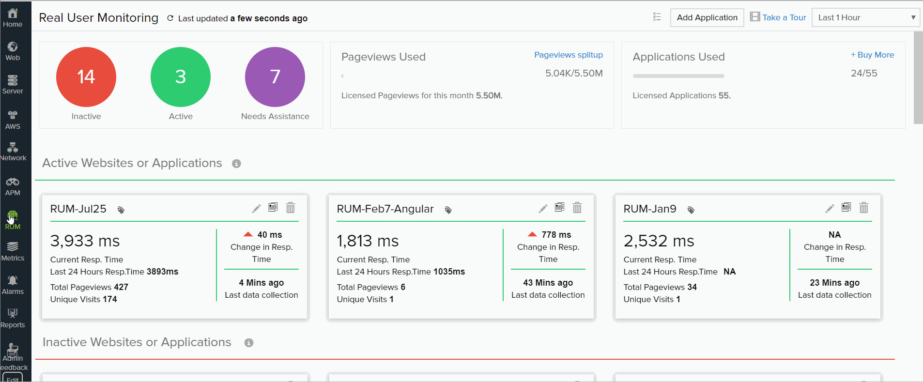The image size is (923, 382).
Task: Select RUM in the sidebar
Action: point(13,220)
